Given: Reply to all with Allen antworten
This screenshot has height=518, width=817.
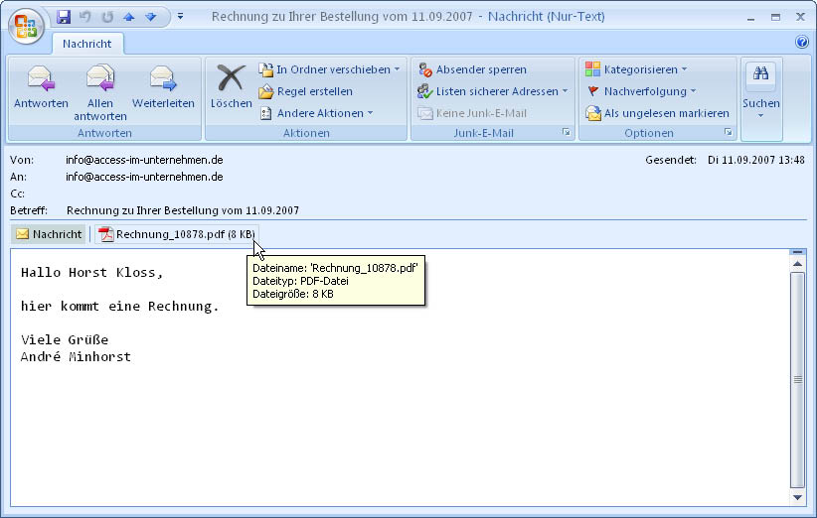Looking at the screenshot, I should coord(100,93).
